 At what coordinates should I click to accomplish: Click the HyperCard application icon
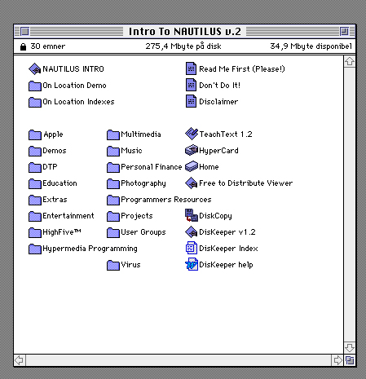click(x=192, y=150)
